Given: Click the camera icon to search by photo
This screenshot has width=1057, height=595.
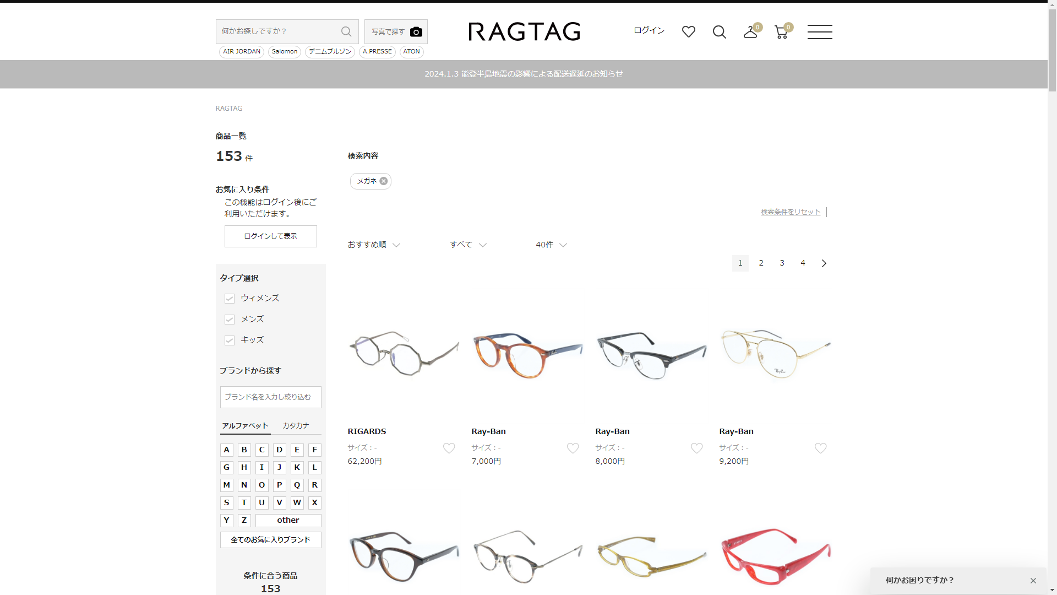Looking at the screenshot, I should (x=416, y=32).
